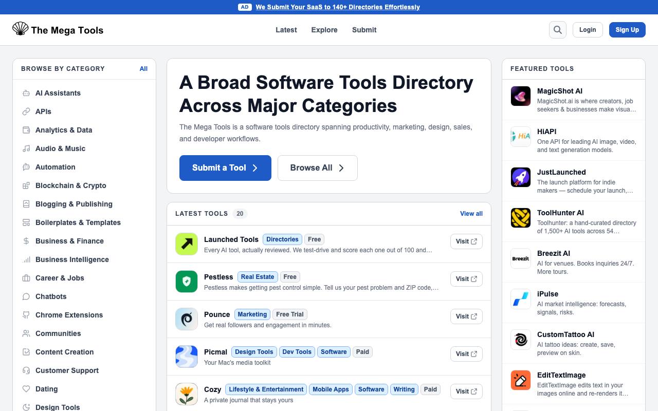Click the Launched Tools arrow logo
The height and width of the screenshot is (411, 658).
click(x=187, y=244)
